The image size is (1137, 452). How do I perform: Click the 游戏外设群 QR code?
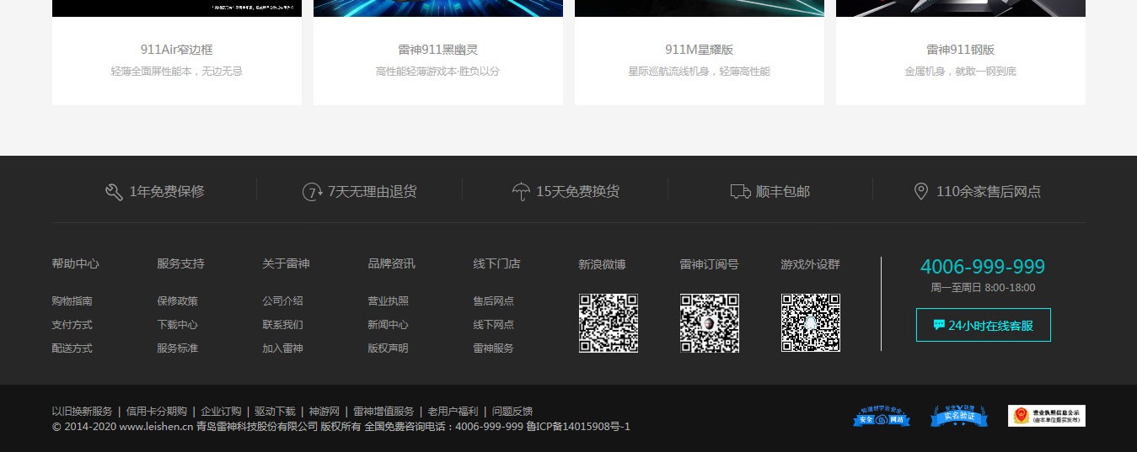(x=811, y=323)
